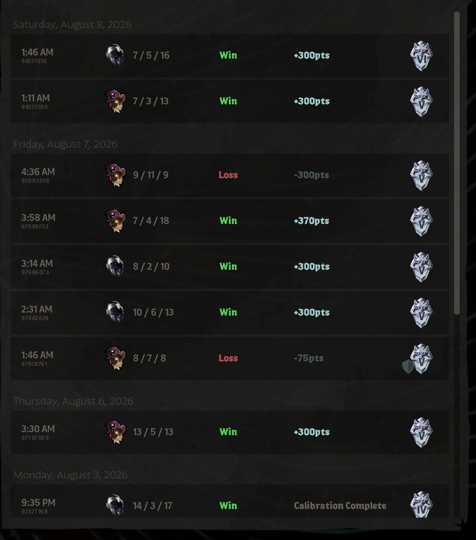Click the shield icon on the -75pts loss

(408, 366)
